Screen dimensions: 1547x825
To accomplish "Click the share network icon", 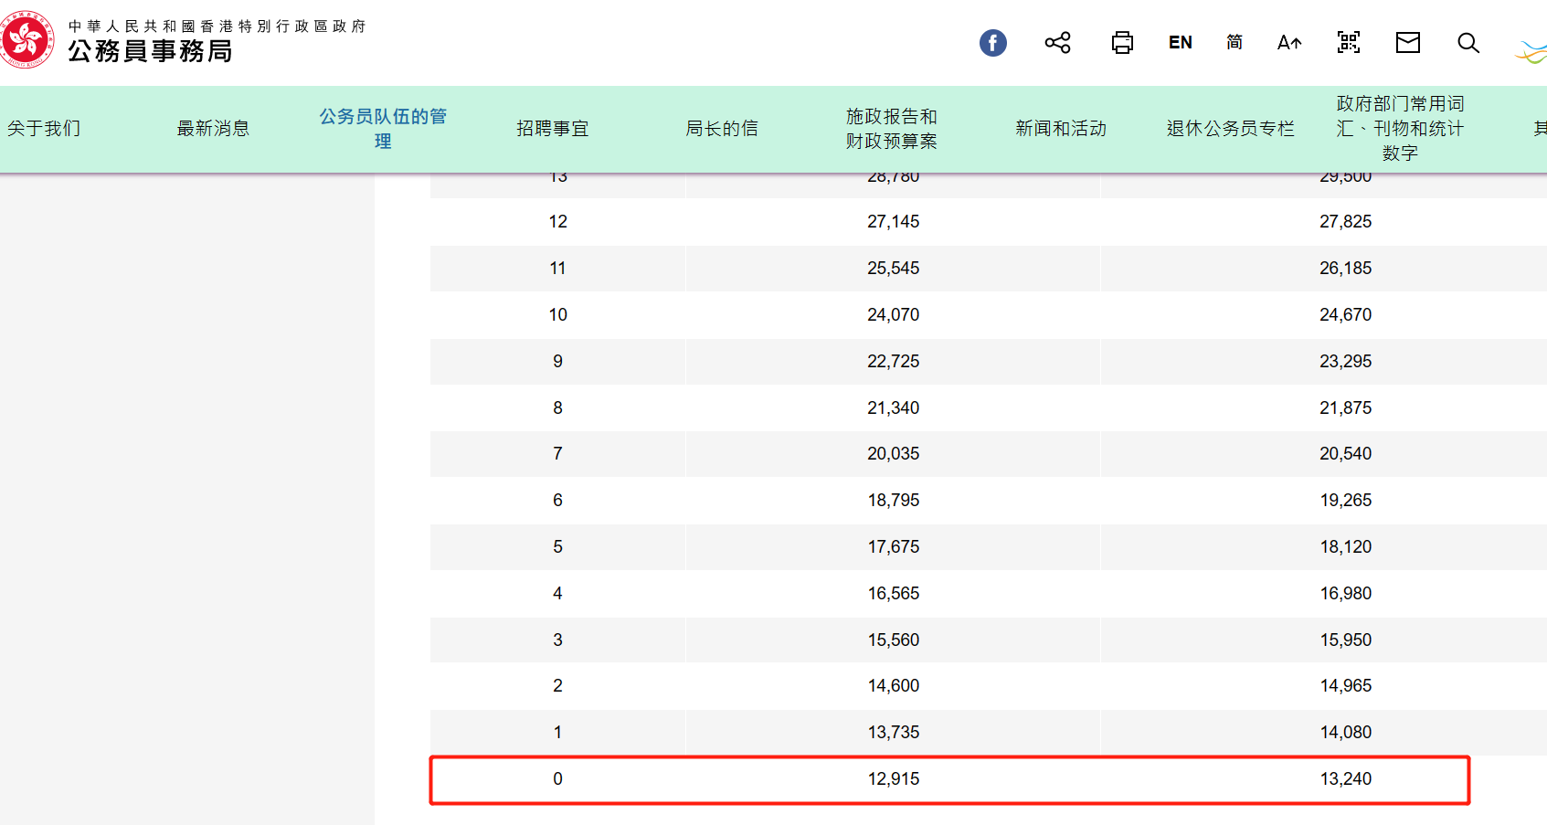I will 1057,43.
